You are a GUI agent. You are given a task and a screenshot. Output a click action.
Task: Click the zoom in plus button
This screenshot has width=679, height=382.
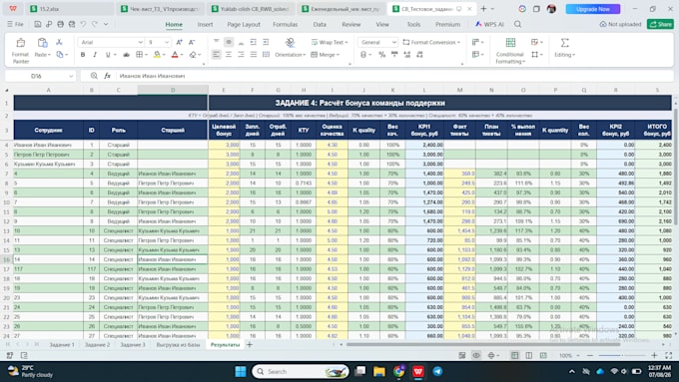[x=654, y=355]
